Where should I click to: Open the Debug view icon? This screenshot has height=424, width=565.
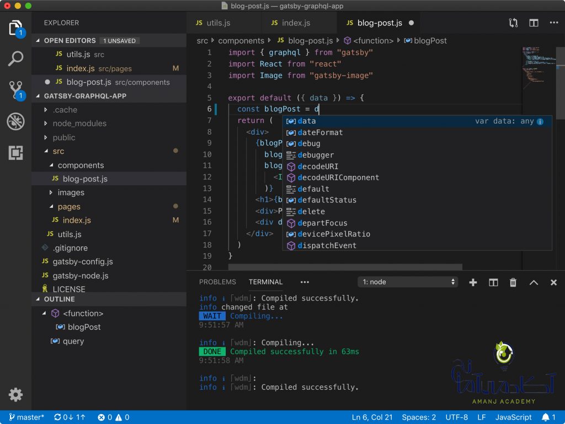(x=15, y=121)
